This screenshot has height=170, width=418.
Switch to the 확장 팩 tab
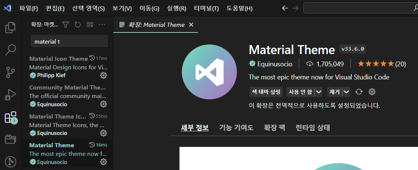point(274,128)
